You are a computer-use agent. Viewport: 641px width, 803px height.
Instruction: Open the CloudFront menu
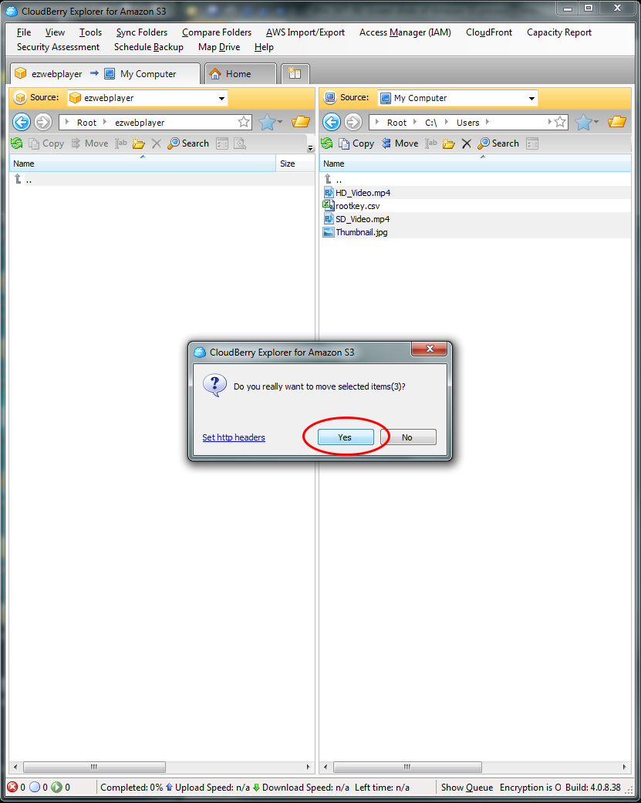(x=489, y=32)
